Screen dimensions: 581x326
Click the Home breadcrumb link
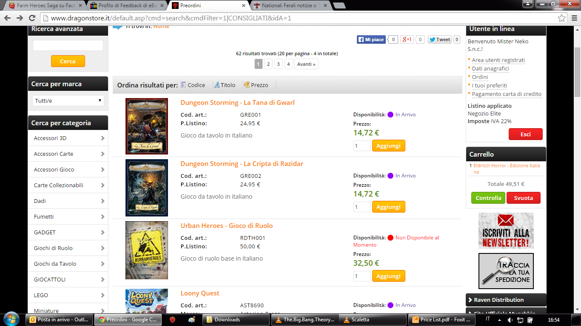pos(161,27)
